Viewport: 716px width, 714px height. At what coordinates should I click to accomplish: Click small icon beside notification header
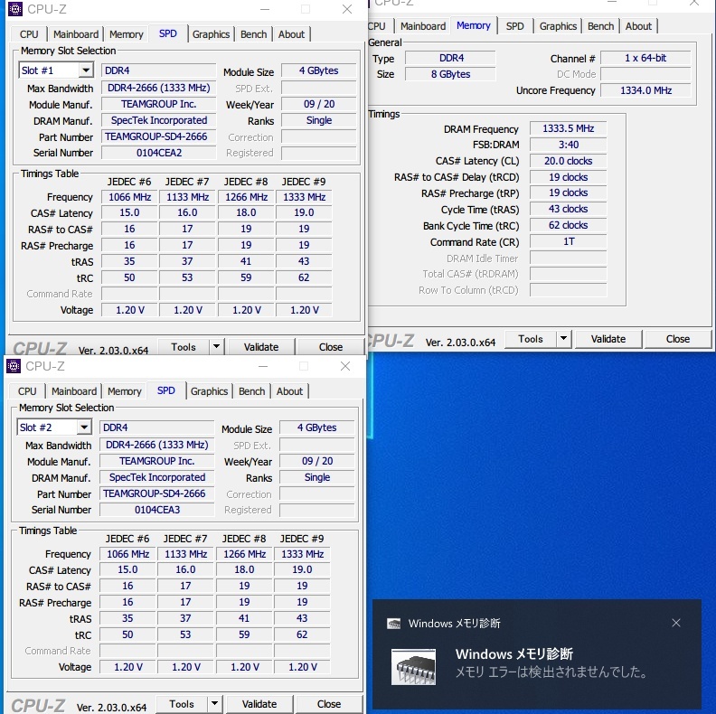[393, 624]
